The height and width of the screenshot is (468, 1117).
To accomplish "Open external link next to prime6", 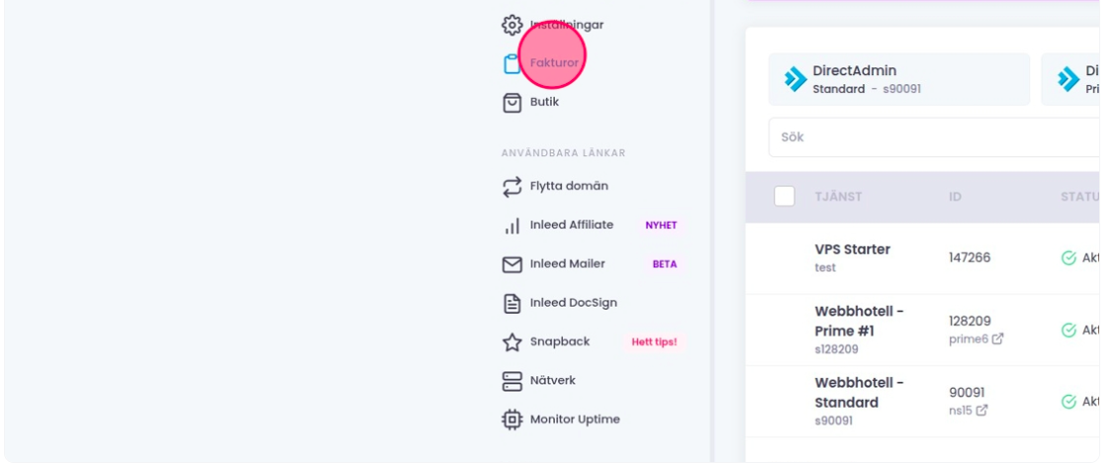I will click(x=997, y=339).
